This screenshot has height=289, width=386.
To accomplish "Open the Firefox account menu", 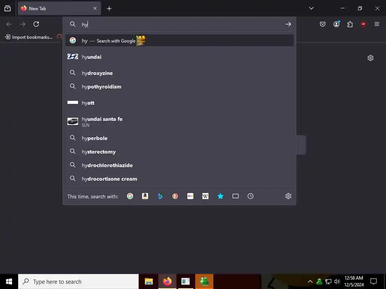I will point(337,24).
